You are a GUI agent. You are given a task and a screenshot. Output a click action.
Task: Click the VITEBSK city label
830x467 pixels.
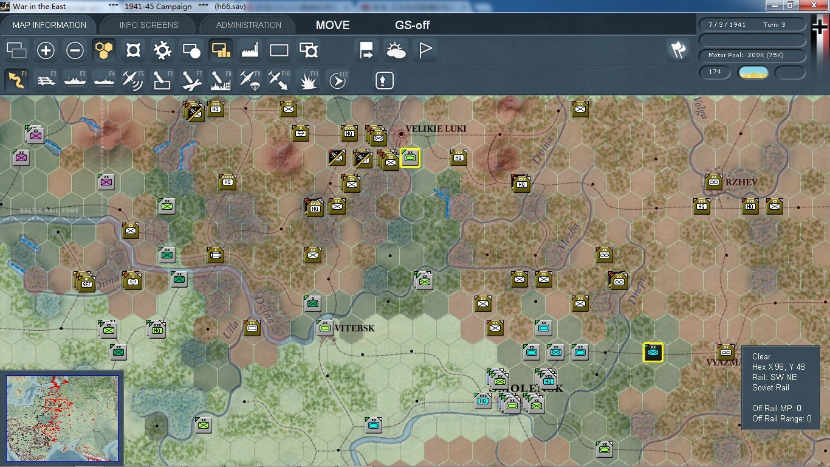pyautogui.click(x=354, y=328)
